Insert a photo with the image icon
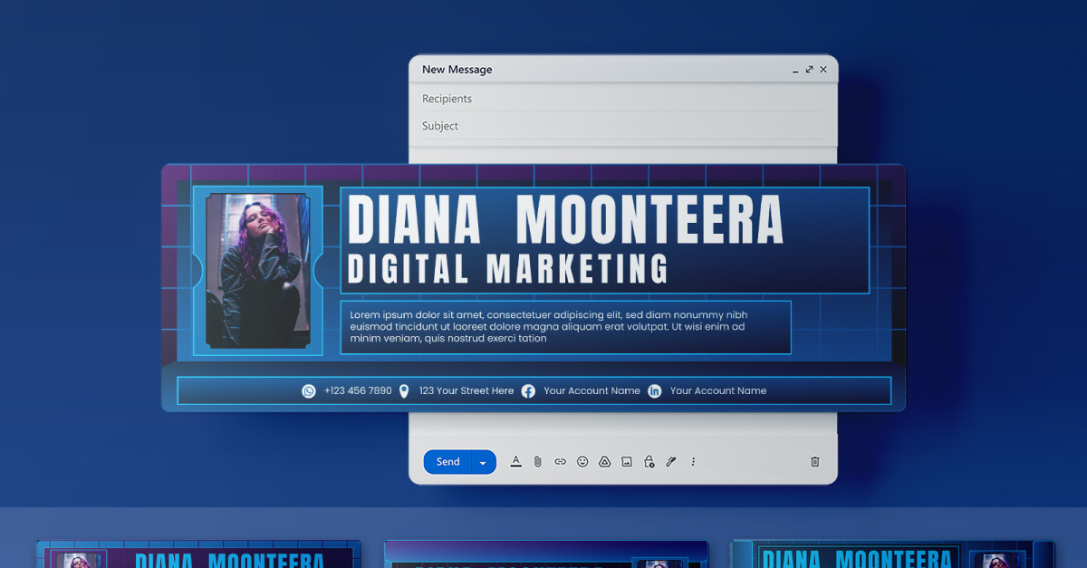1087x568 pixels. (626, 461)
